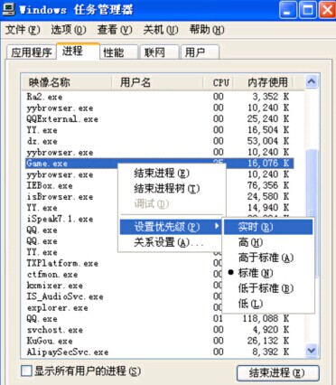The height and width of the screenshot is (385, 336).
Task: Click the Task Manager title bar icon
Action: click(x=8, y=9)
